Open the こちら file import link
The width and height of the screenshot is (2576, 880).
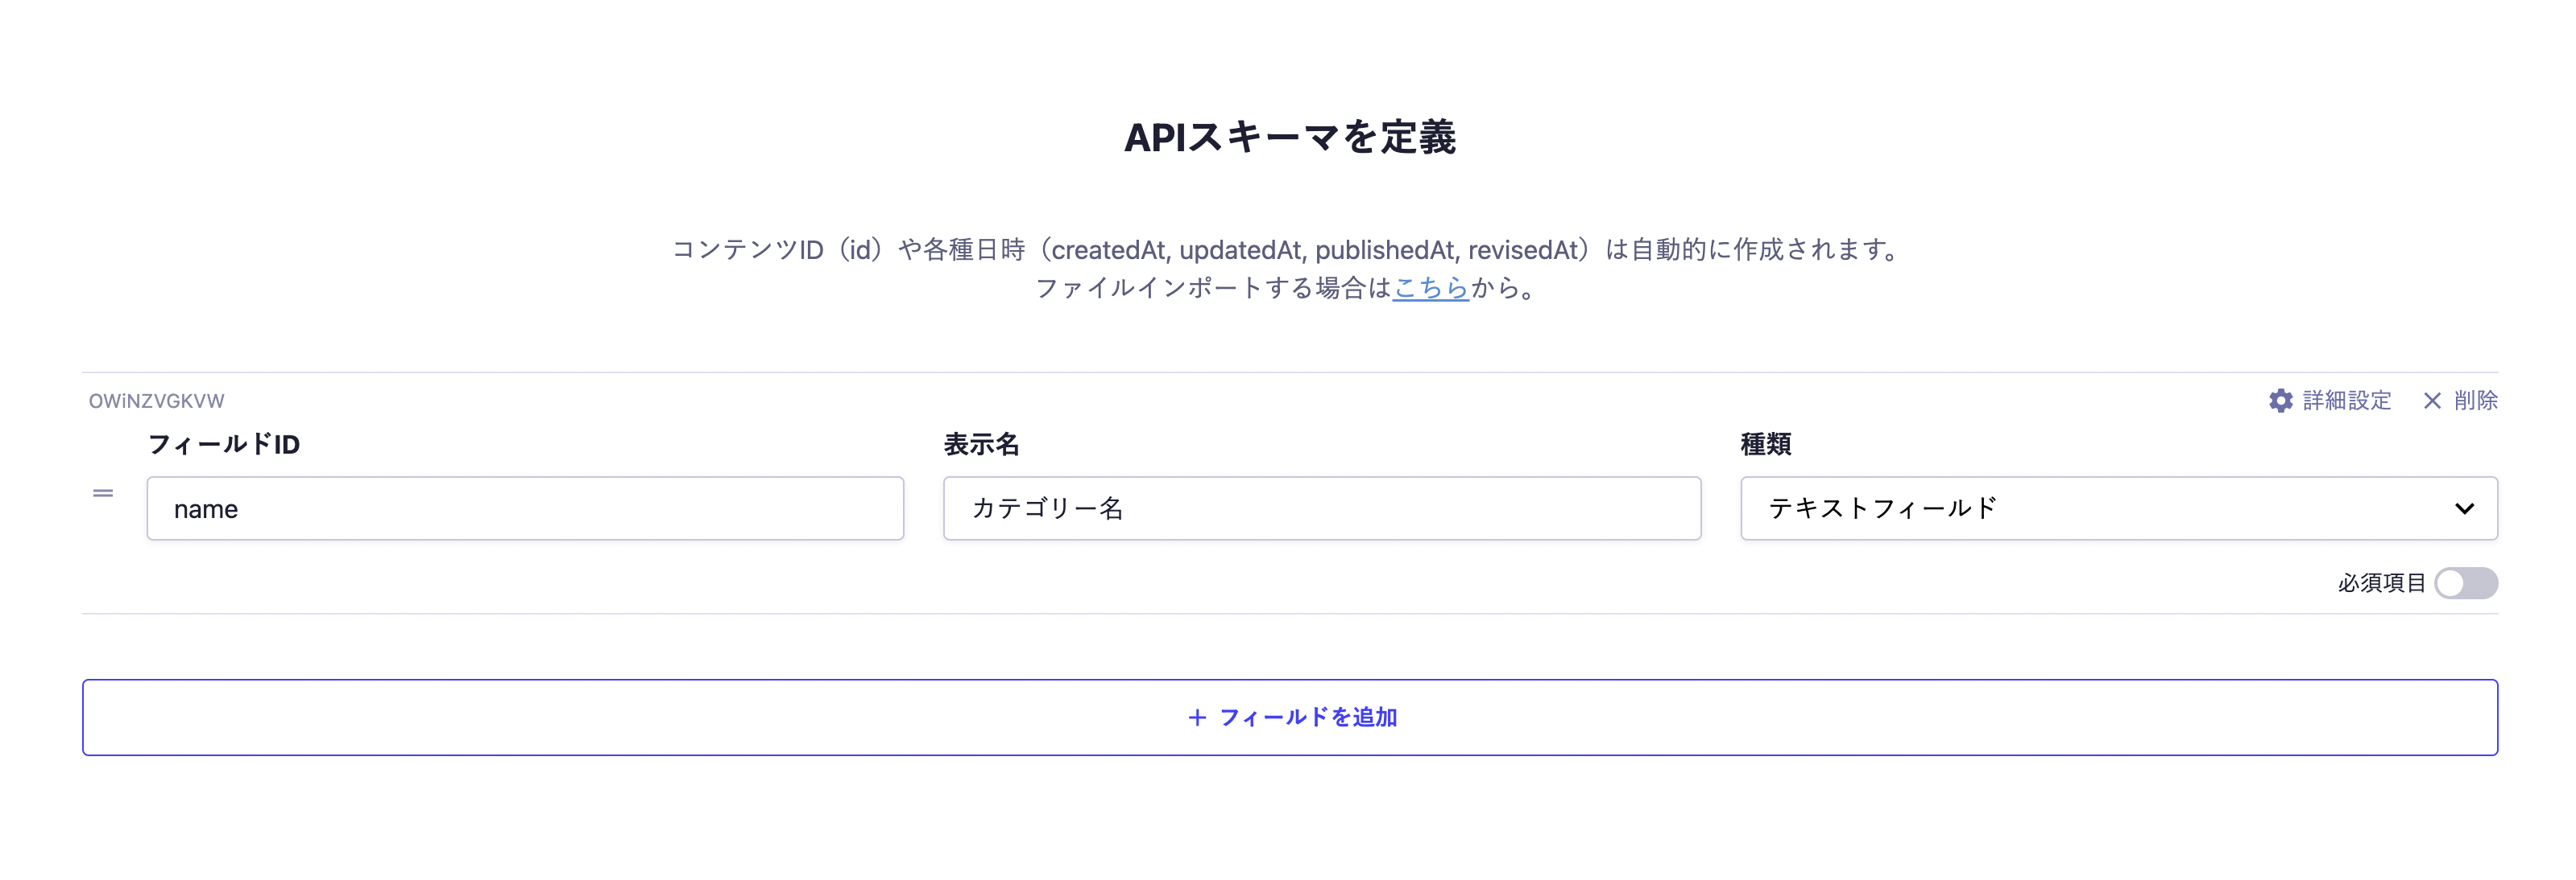(1430, 290)
